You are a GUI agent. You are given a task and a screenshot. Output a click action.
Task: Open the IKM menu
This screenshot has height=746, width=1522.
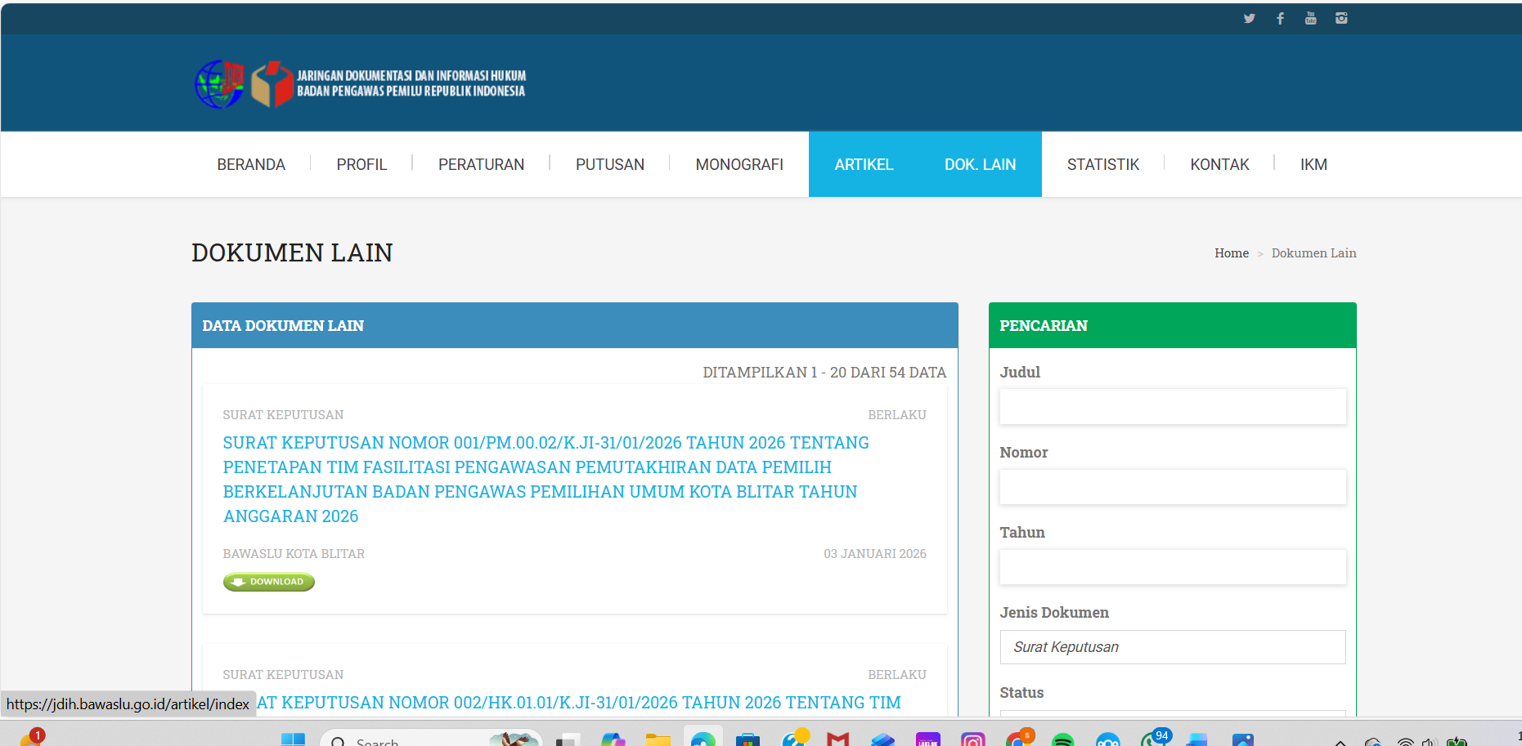[1313, 164]
